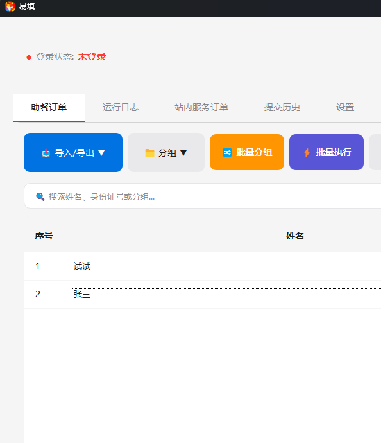This screenshot has width=381, height=443.
Task: Expand the 分组 dropdown
Action: [x=166, y=153]
